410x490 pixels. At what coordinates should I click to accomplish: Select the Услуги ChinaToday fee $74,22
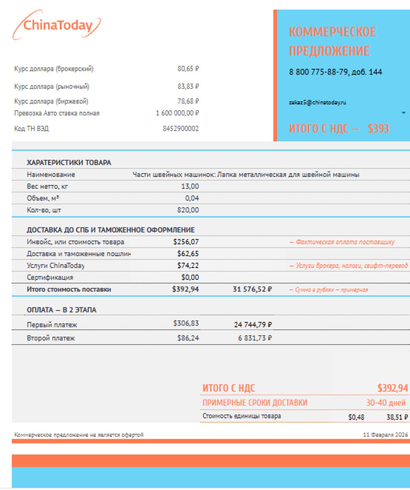click(x=188, y=266)
